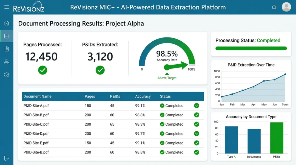Screen dimensions: 296x165
Task: Open the users sidebar icon
Action: point(7,62)
